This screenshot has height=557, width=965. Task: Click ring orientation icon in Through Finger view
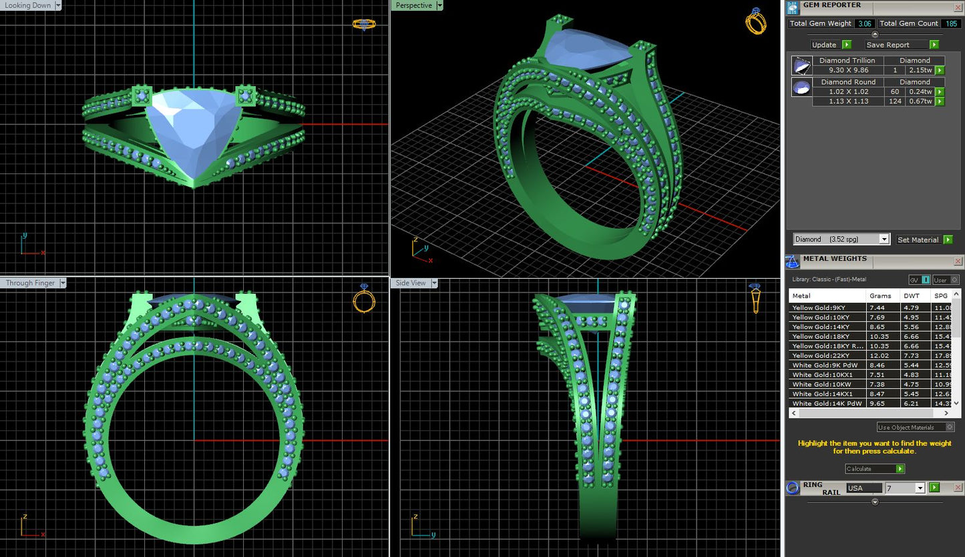(364, 298)
